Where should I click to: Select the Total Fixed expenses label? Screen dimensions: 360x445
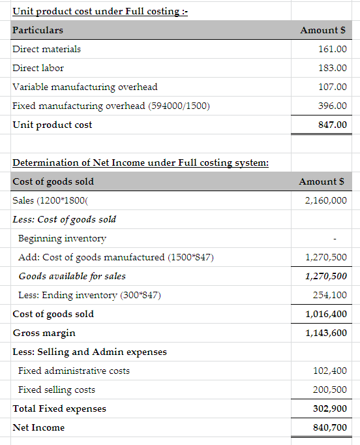[59, 408]
